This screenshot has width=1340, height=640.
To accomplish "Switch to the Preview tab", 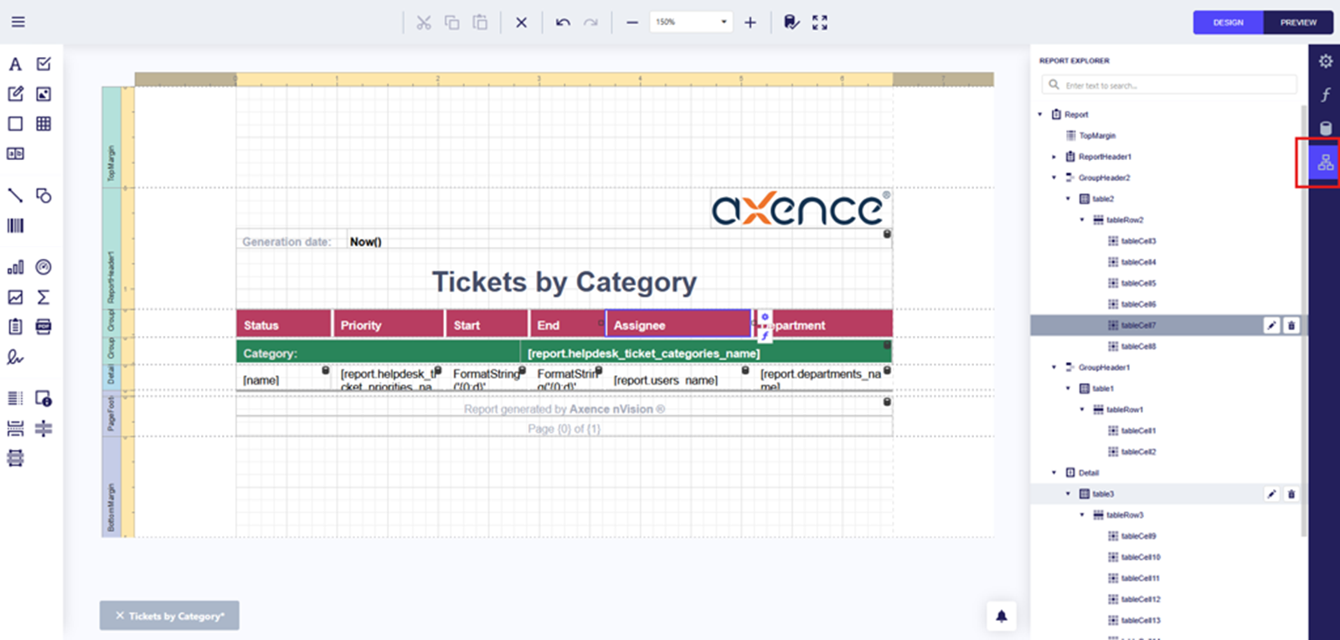I will [1297, 23].
